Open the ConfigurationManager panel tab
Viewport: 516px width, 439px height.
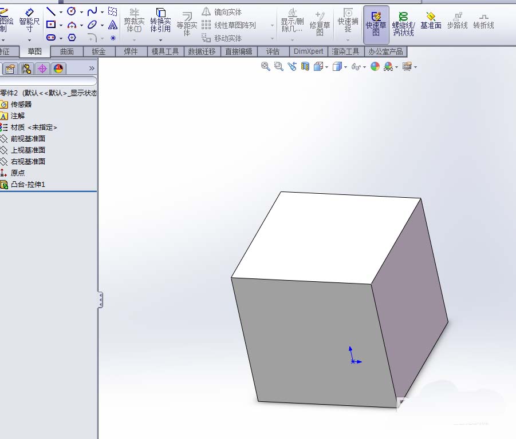click(x=26, y=69)
